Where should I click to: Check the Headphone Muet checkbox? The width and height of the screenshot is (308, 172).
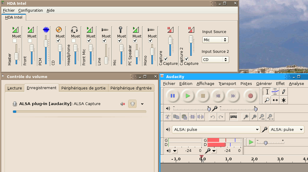(73, 41)
